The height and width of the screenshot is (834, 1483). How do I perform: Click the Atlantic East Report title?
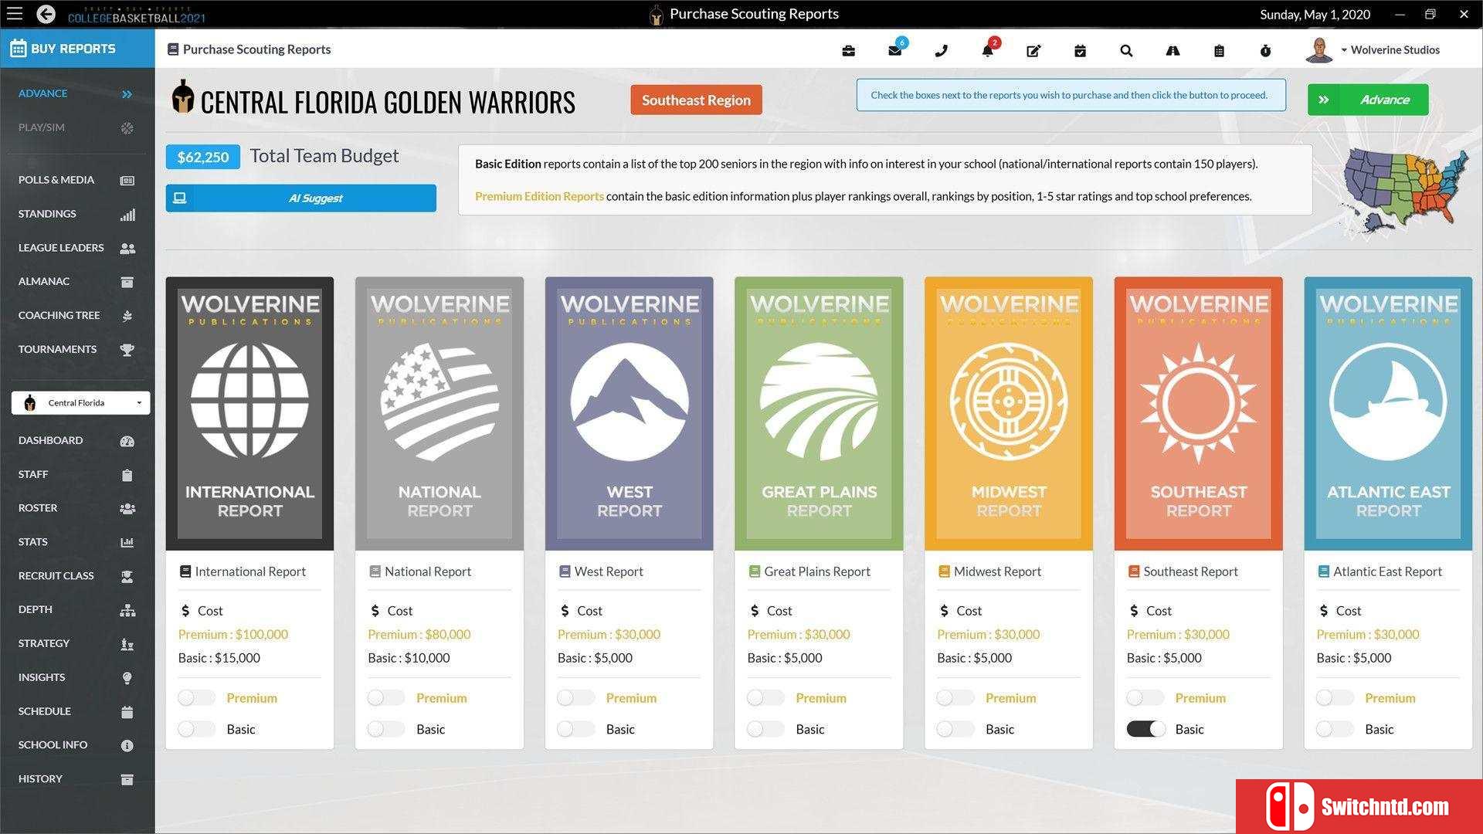point(1387,571)
